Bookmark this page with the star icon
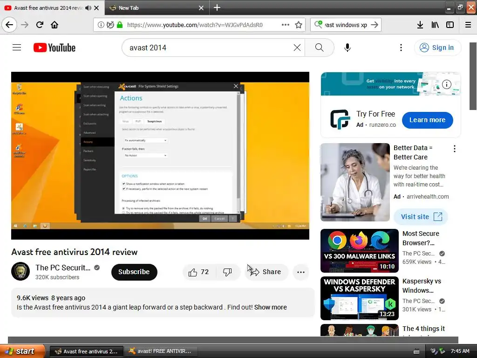 pos(299,25)
